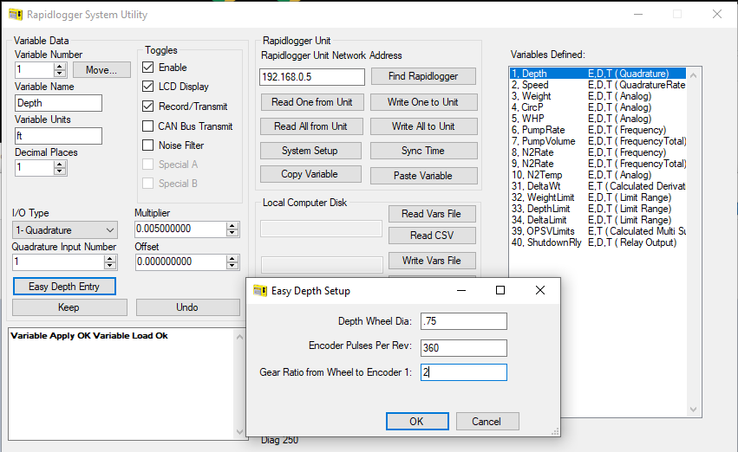Click Write All to Unit button
Viewport: 738px width, 452px height.
[x=423, y=126]
